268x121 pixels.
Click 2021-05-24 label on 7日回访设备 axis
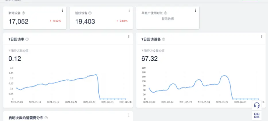tap(204, 102)
